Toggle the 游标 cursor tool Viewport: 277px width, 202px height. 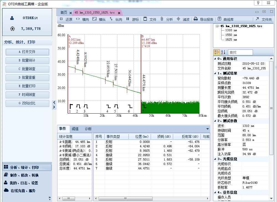pyautogui.click(x=128, y=19)
